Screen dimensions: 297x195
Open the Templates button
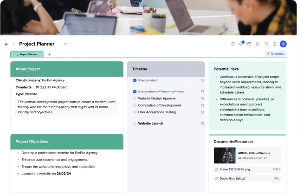point(275,54)
